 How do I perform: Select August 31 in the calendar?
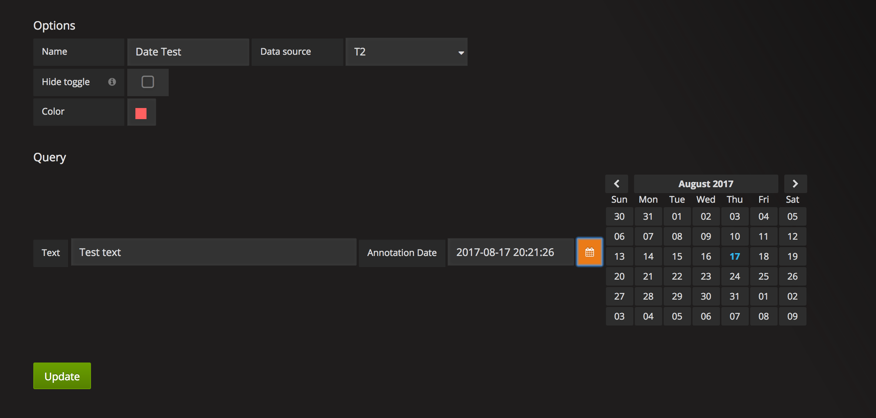click(x=735, y=296)
